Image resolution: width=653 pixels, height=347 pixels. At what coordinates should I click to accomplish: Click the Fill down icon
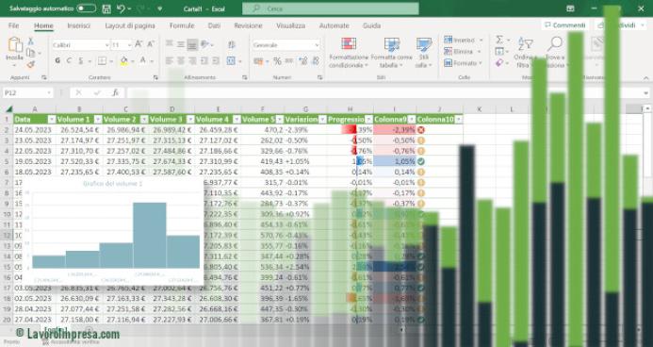[x=499, y=52]
